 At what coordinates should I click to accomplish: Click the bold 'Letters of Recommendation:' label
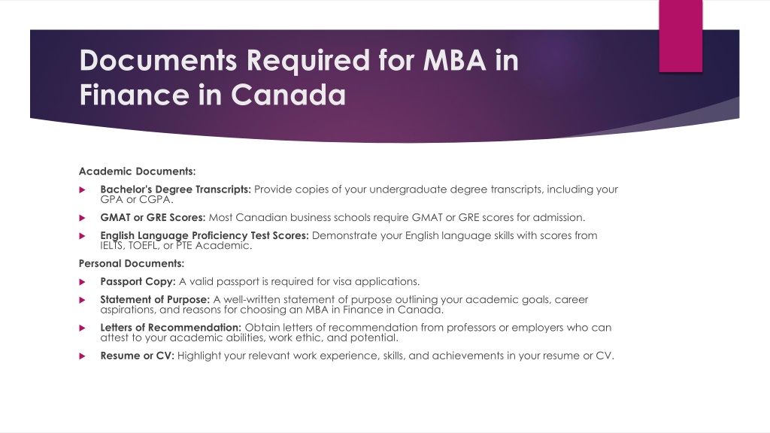click(171, 328)
